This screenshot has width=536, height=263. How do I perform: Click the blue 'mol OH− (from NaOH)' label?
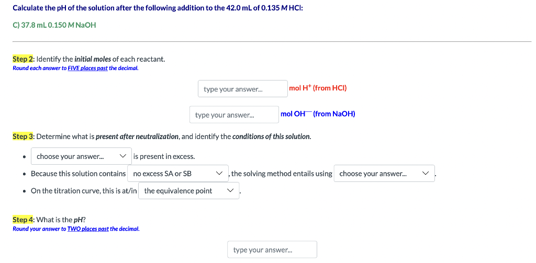click(x=318, y=113)
